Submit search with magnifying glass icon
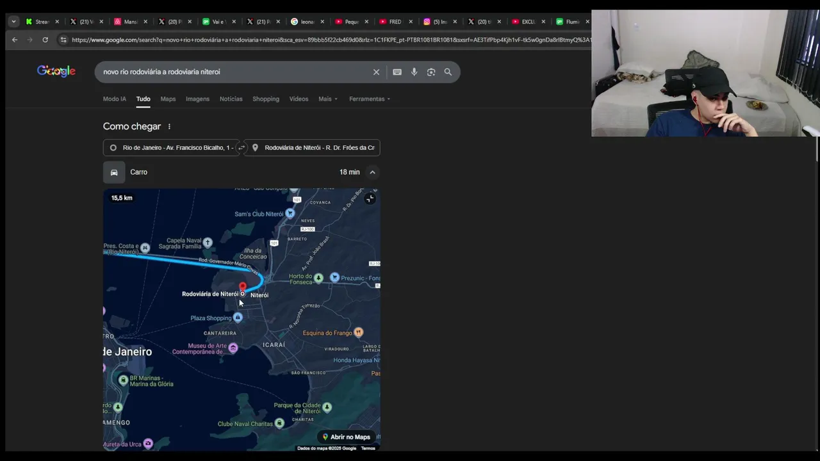820x461 pixels. pos(448,72)
